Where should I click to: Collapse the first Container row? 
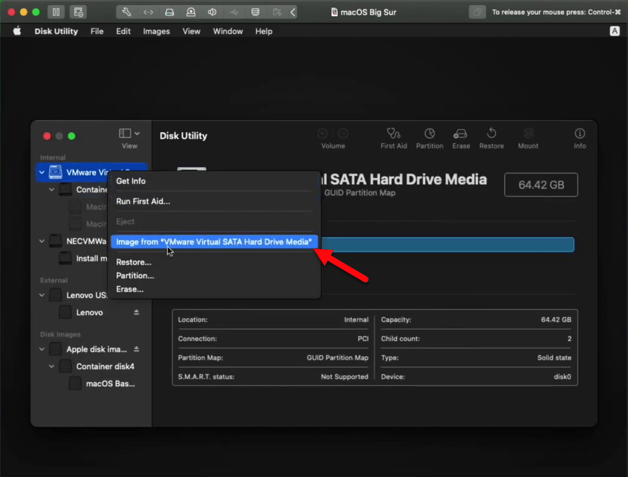pos(52,189)
